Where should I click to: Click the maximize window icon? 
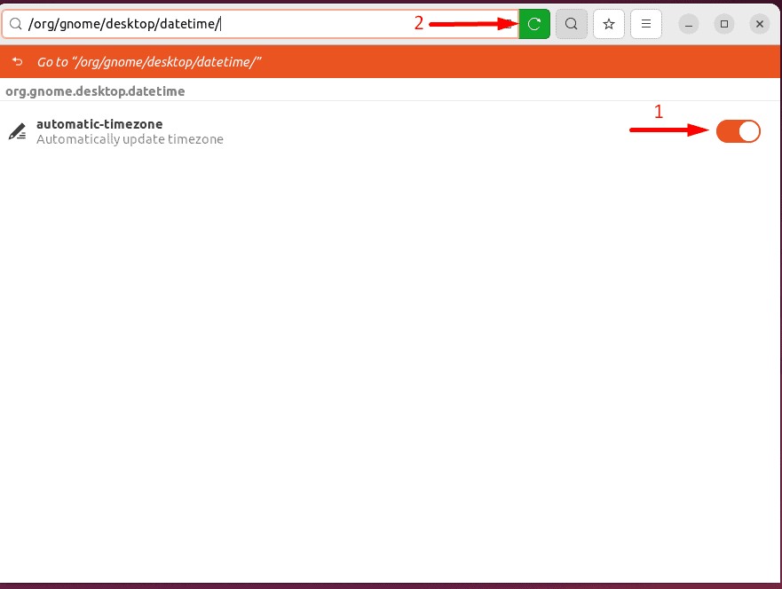click(x=723, y=24)
